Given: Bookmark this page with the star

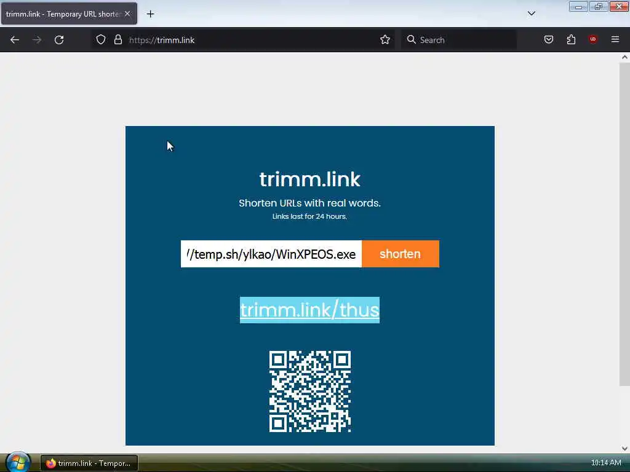Looking at the screenshot, I should click(x=385, y=39).
